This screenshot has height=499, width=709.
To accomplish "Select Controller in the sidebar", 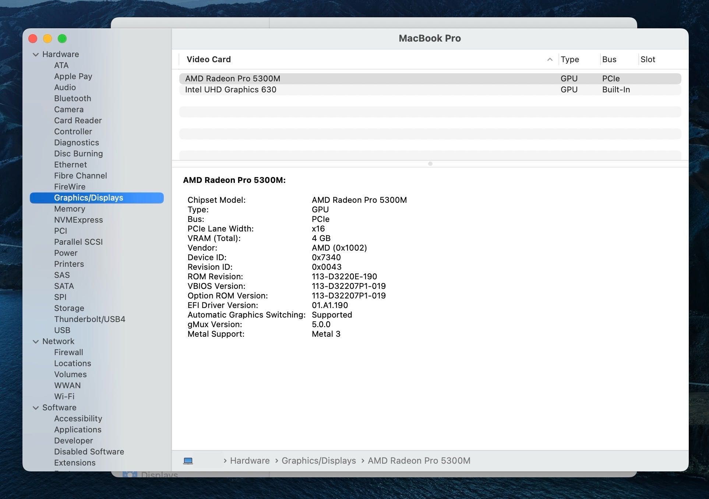I will click(x=73, y=131).
